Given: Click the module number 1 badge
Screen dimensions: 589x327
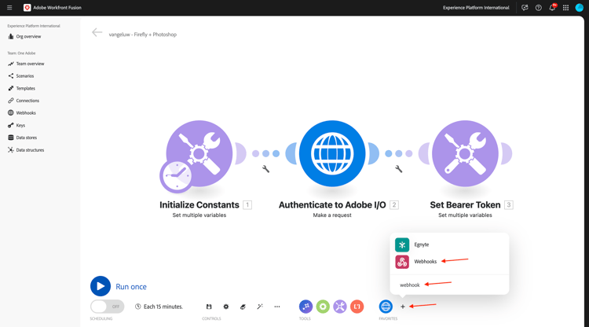Looking at the screenshot, I should click(x=247, y=205).
